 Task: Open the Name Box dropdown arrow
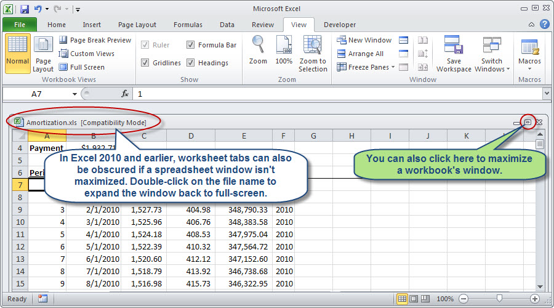[x=74, y=94]
